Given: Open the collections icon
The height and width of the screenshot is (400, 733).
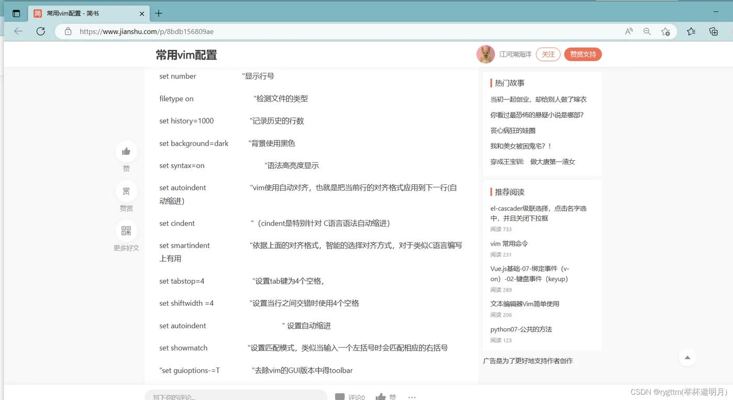Looking at the screenshot, I should click(x=713, y=31).
